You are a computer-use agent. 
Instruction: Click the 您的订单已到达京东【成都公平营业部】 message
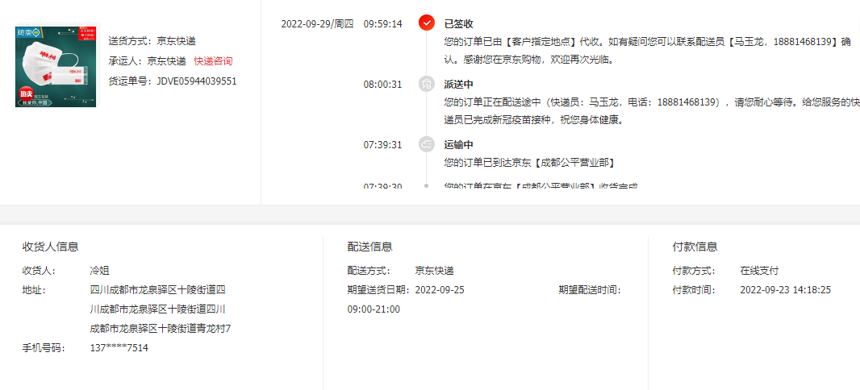click(x=528, y=163)
